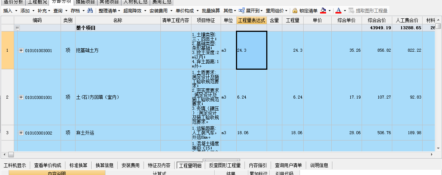Click the 类别 column header
Screen dimensions: 442x175
(x=68, y=20)
